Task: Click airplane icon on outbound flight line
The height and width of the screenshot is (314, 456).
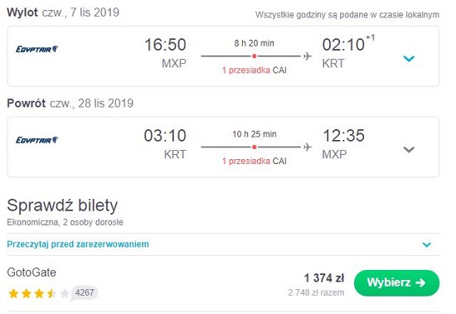Action: pos(308,56)
